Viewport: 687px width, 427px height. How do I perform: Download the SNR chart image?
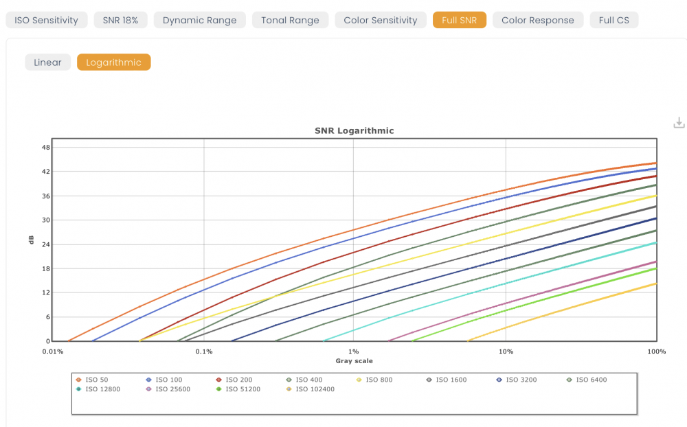pyautogui.click(x=679, y=123)
